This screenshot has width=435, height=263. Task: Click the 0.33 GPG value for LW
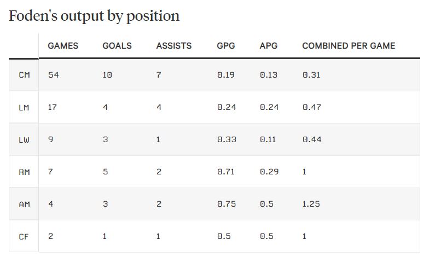click(226, 139)
